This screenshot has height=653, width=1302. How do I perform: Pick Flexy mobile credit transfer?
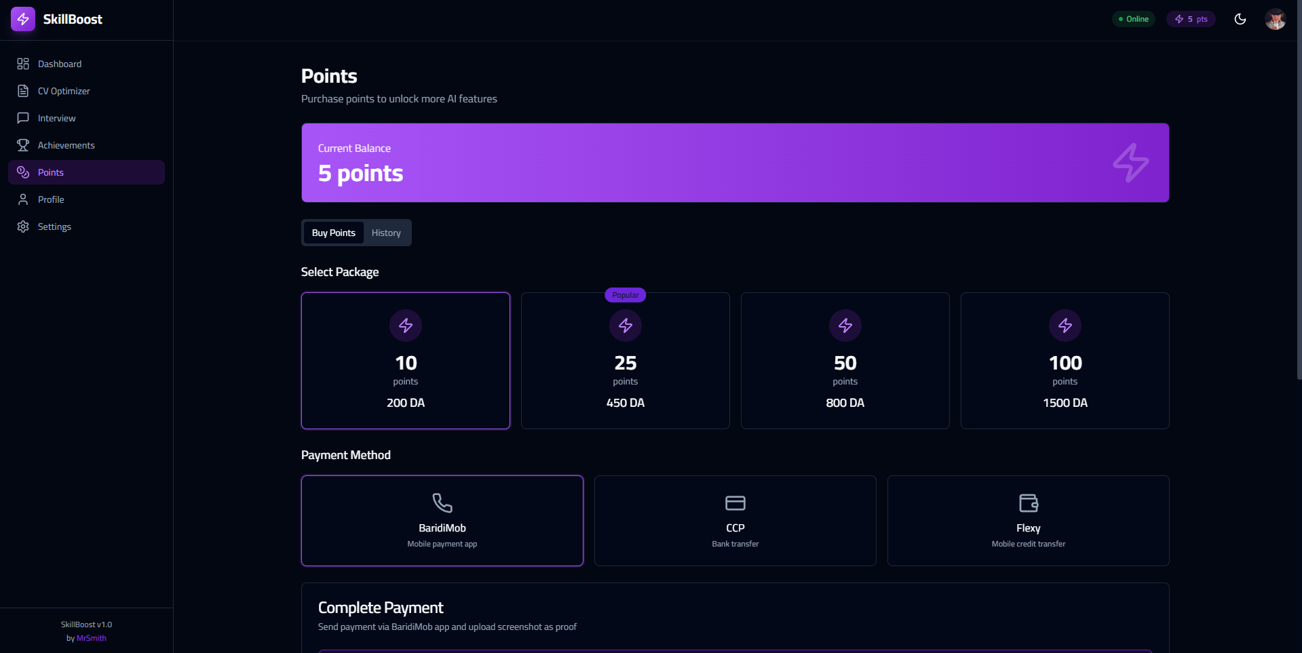point(1027,521)
